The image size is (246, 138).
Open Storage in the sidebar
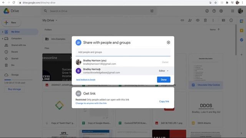coord(15,75)
